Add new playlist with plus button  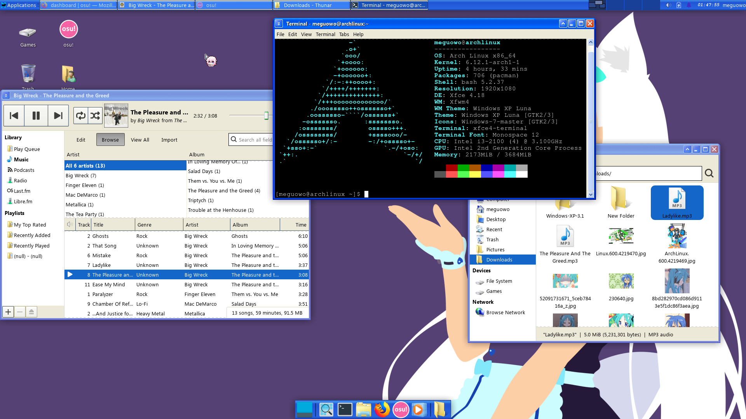[8, 312]
